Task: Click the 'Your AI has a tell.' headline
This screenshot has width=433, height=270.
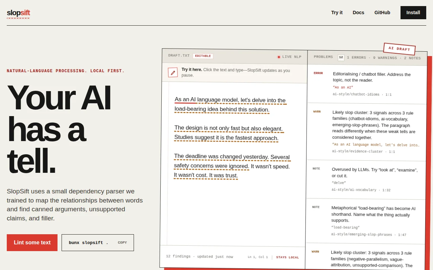Action: [59, 130]
